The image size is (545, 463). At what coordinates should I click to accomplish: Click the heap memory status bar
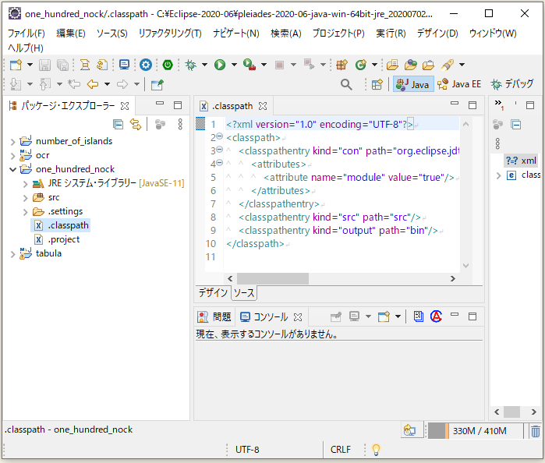476,431
